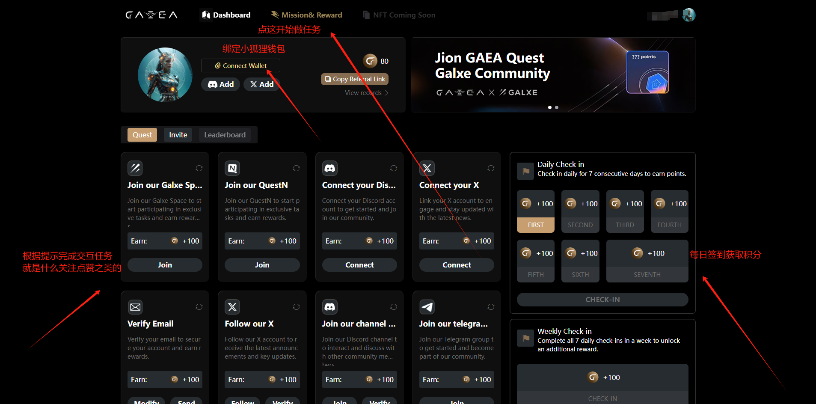Click the Copy Referral Link button
The width and height of the screenshot is (816, 404).
pyautogui.click(x=355, y=79)
